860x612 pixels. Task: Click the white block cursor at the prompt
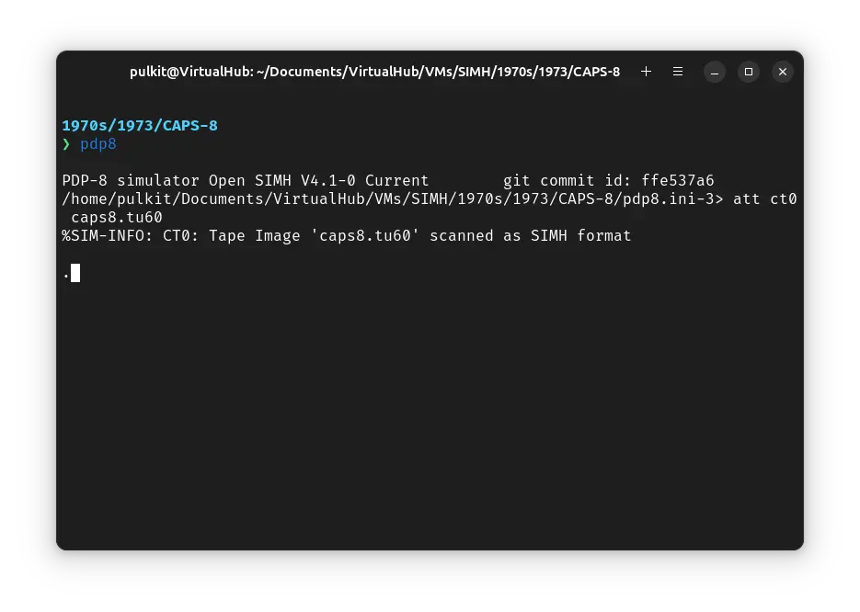point(75,273)
